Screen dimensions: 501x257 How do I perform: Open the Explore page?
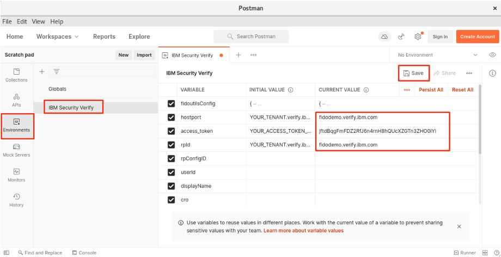coord(139,36)
